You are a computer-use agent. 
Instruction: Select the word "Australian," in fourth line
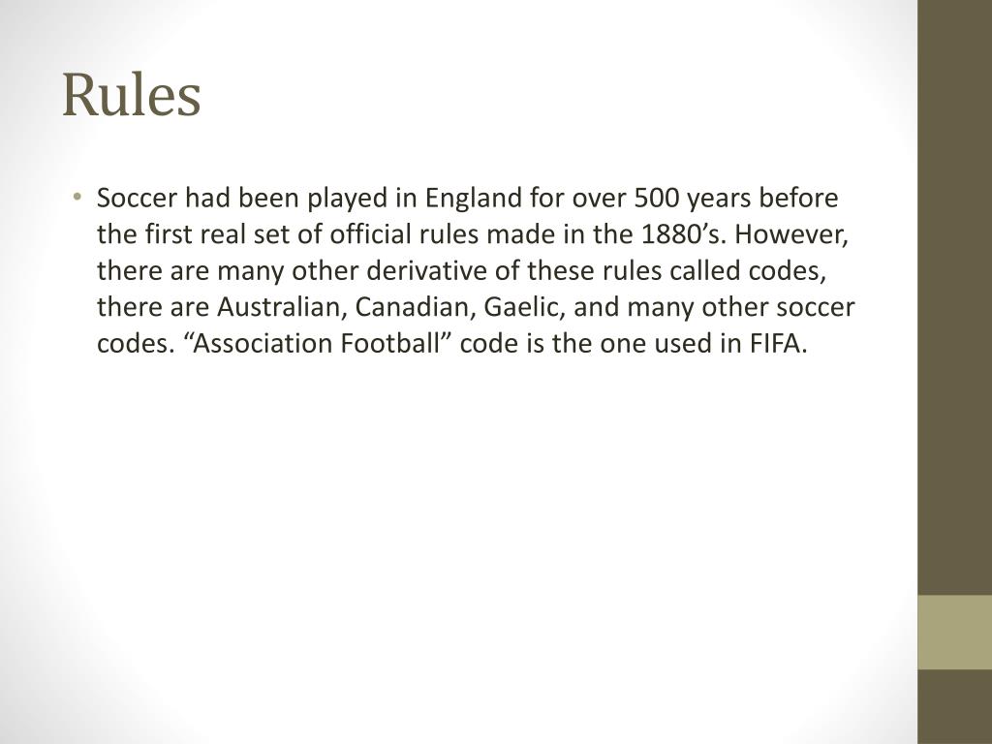click(282, 307)
